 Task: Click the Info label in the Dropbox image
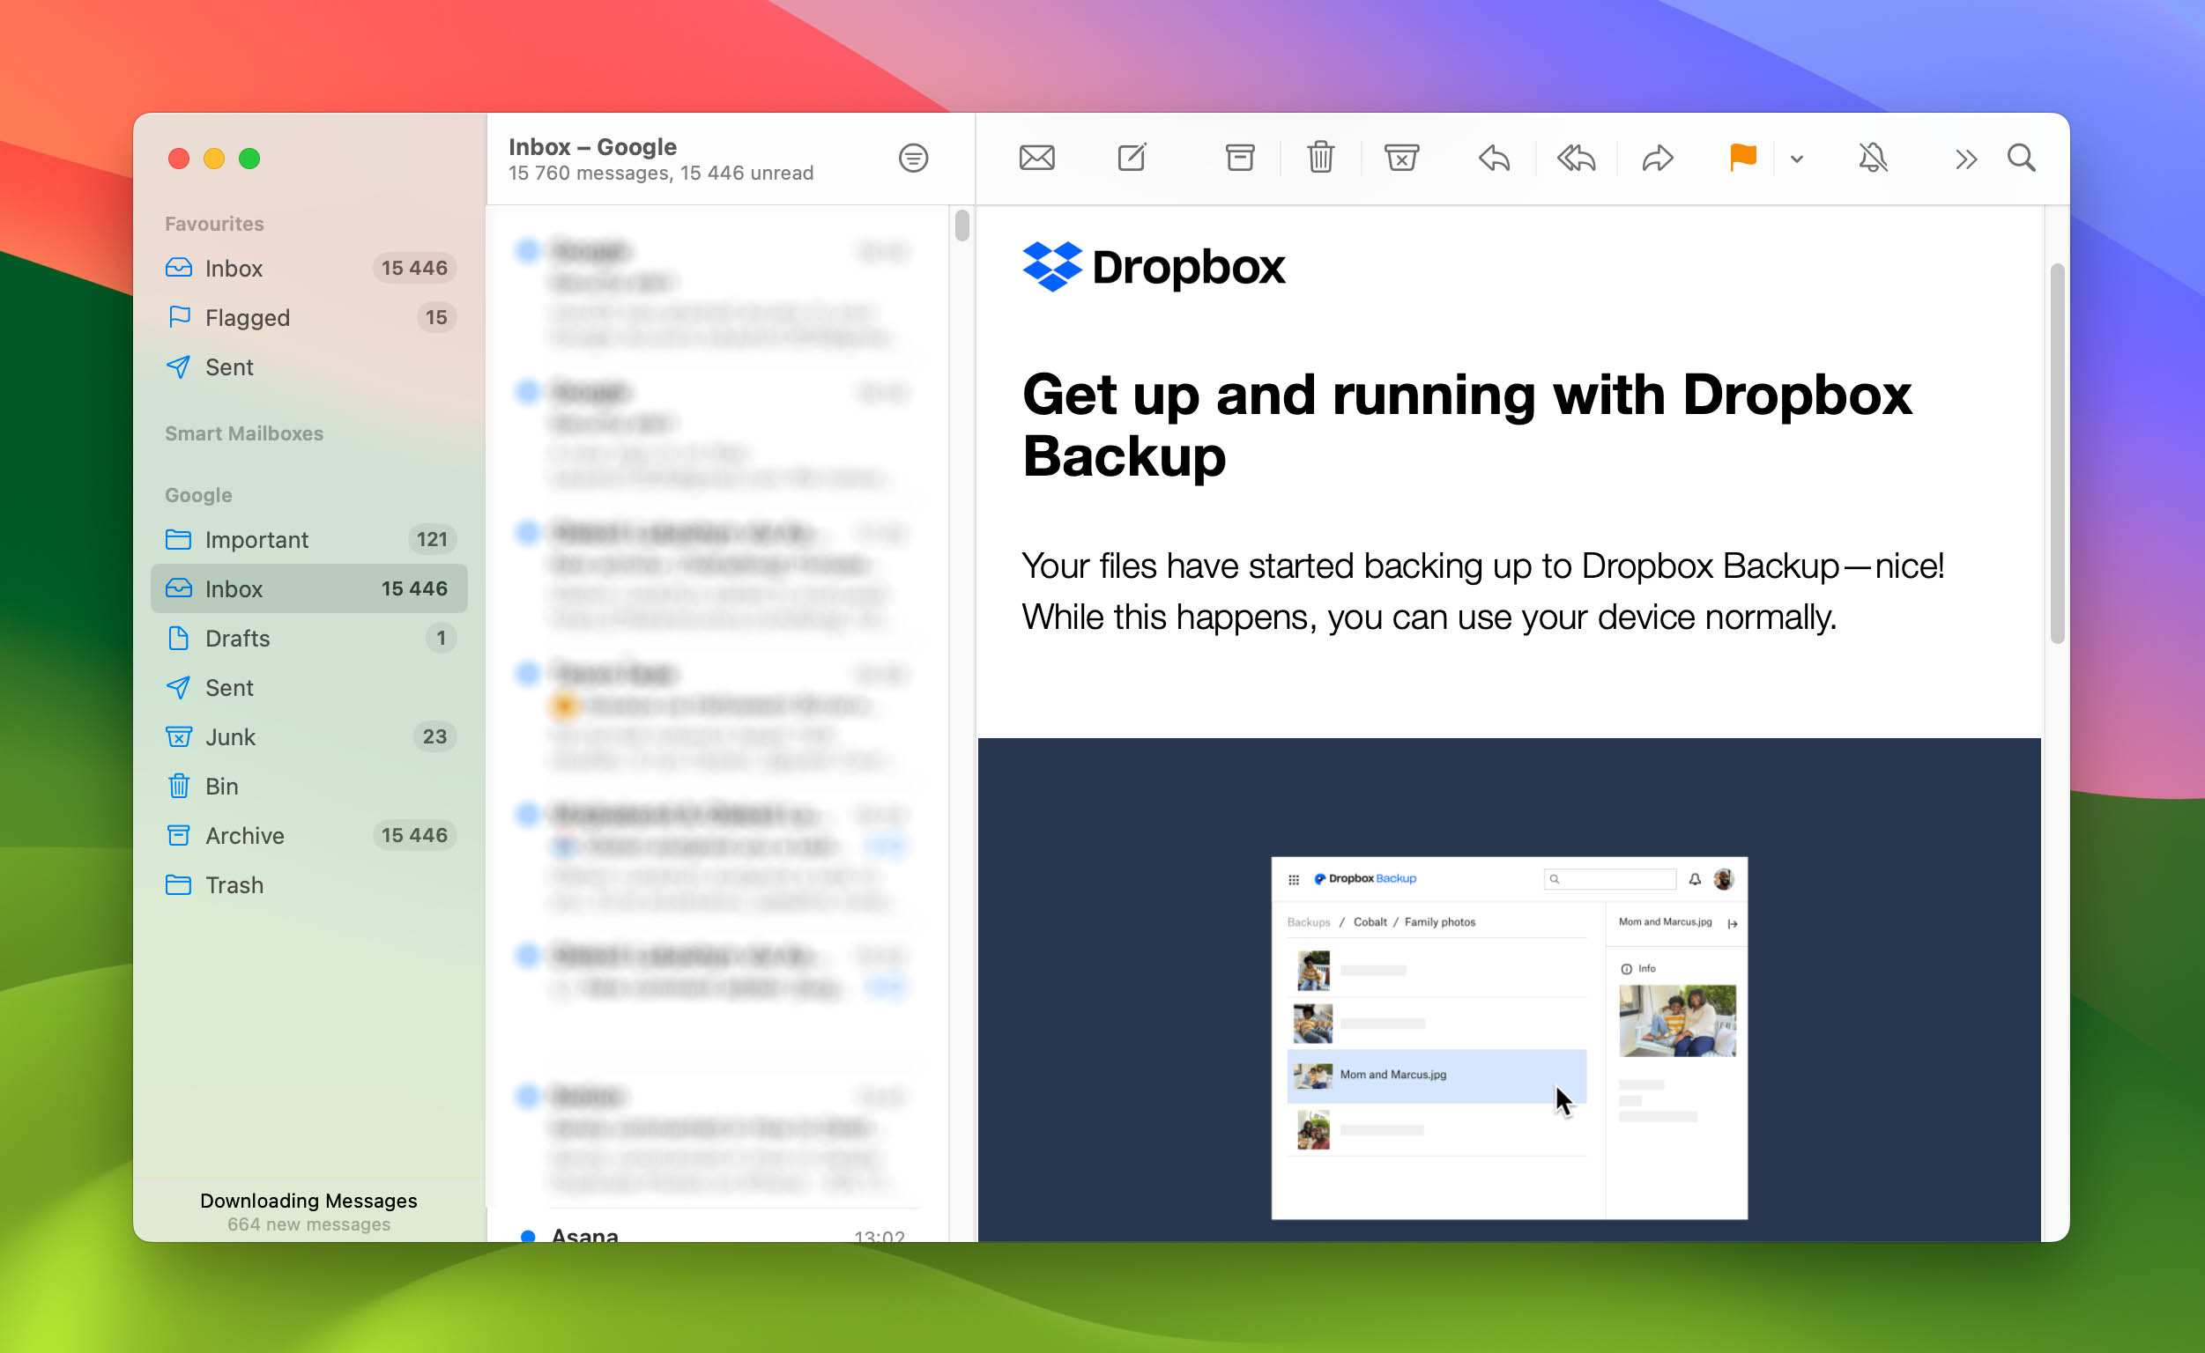[x=1646, y=968]
